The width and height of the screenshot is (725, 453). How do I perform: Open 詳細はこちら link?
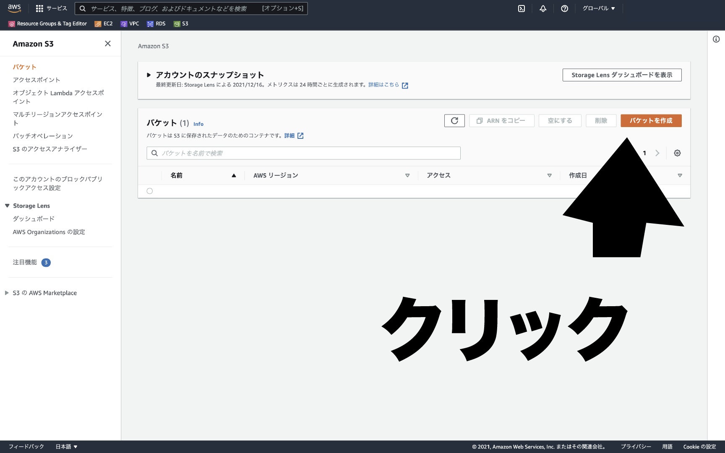[x=384, y=85]
